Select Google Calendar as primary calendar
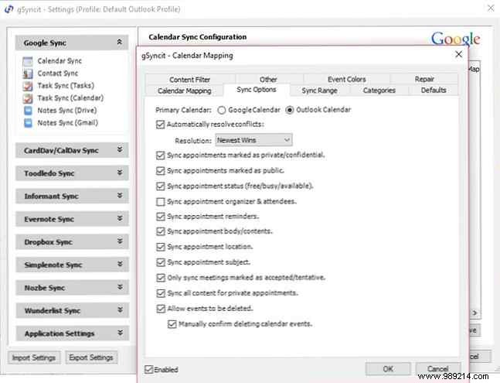The height and width of the screenshot is (383, 500). (x=221, y=110)
